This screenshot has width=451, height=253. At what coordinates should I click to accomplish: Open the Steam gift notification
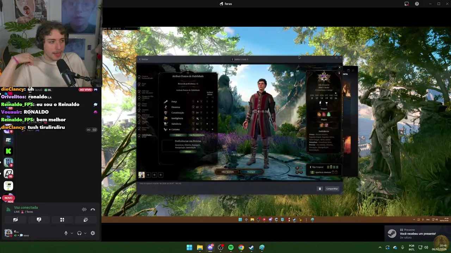418,234
